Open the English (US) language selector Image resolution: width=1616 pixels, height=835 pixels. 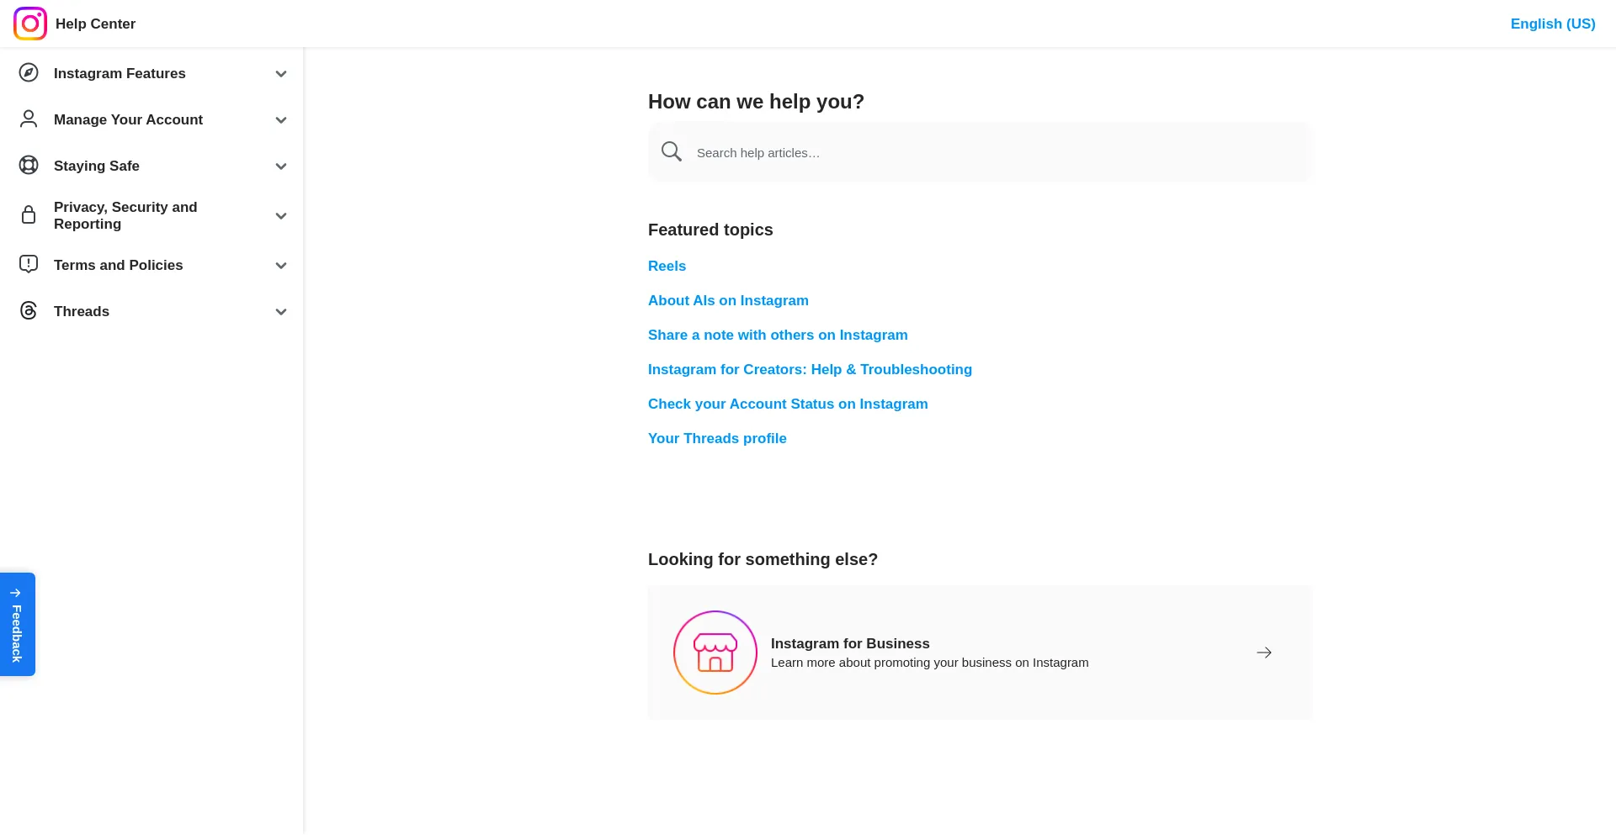click(x=1552, y=24)
